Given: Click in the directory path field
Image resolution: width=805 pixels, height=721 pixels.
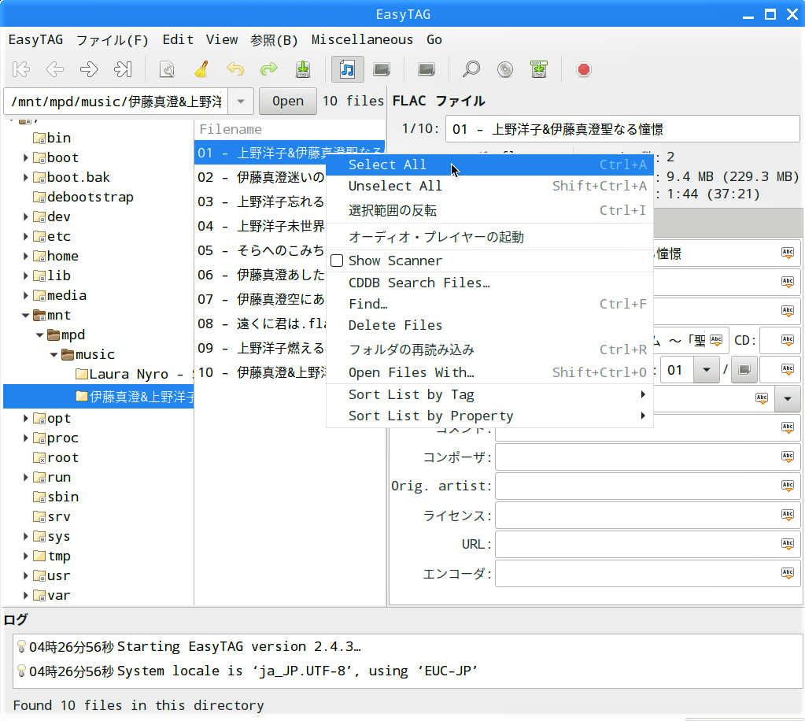Looking at the screenshot, I should [116, 102].
